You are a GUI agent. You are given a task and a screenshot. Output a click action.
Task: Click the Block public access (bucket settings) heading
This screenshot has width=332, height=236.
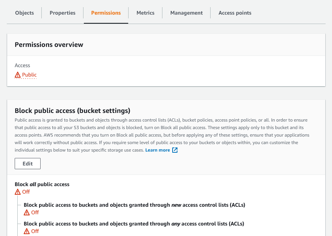click(x=72, y=111)
